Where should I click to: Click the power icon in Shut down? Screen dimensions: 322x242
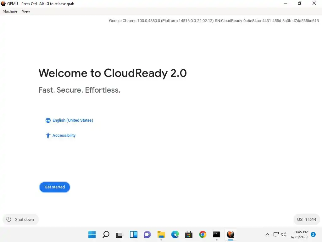pos(9,219)
